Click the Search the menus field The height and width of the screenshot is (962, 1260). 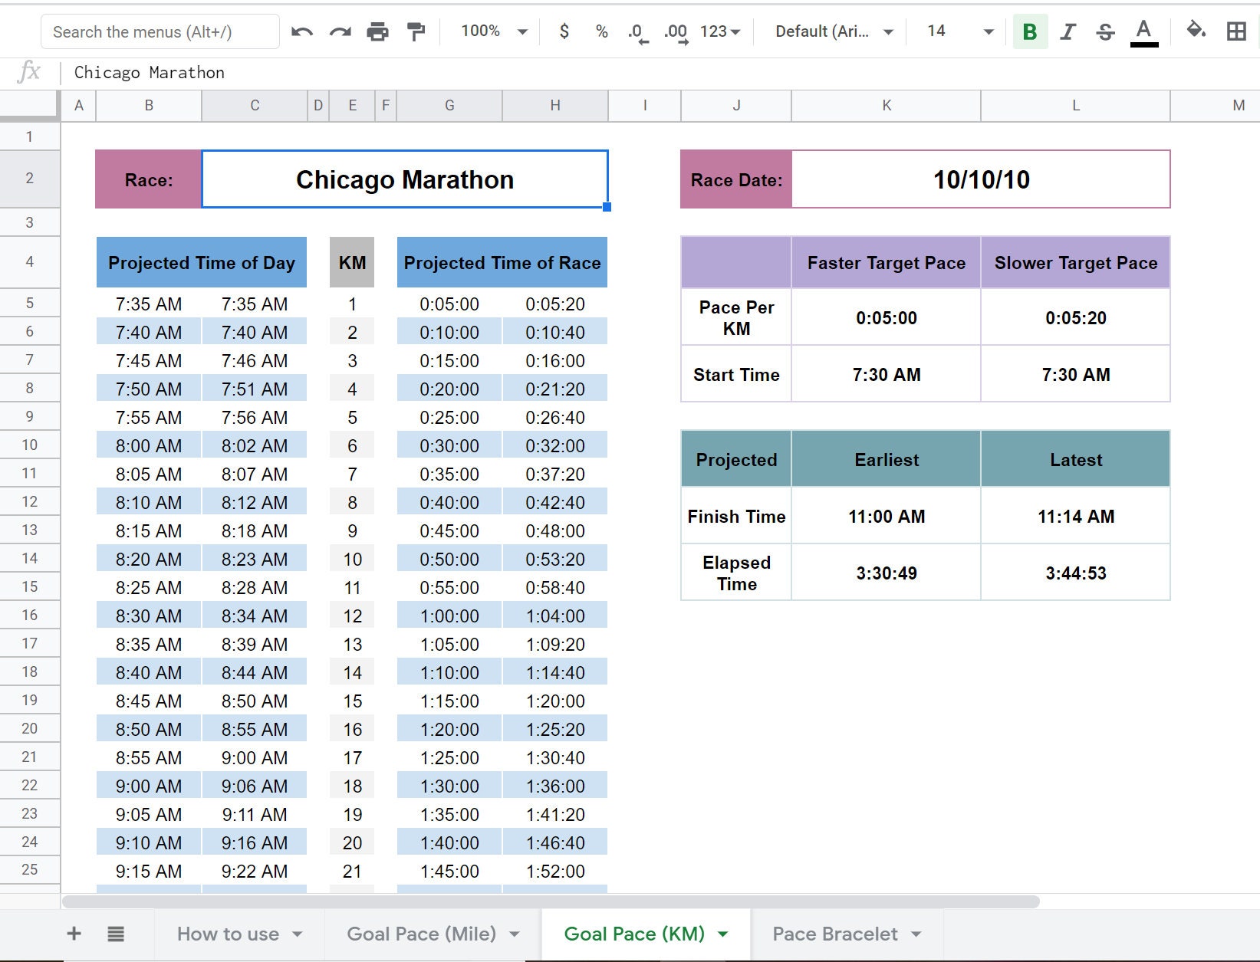(160, 31)
